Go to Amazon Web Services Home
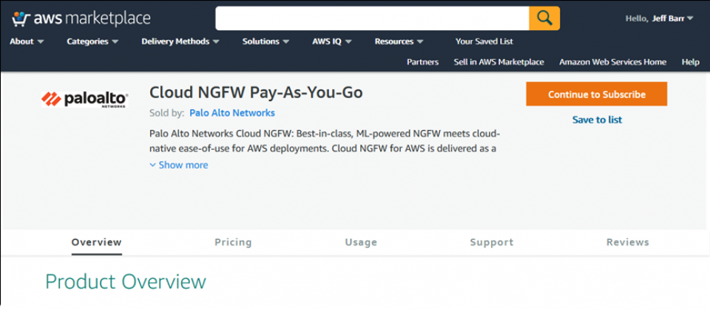 tap(612, 62)
